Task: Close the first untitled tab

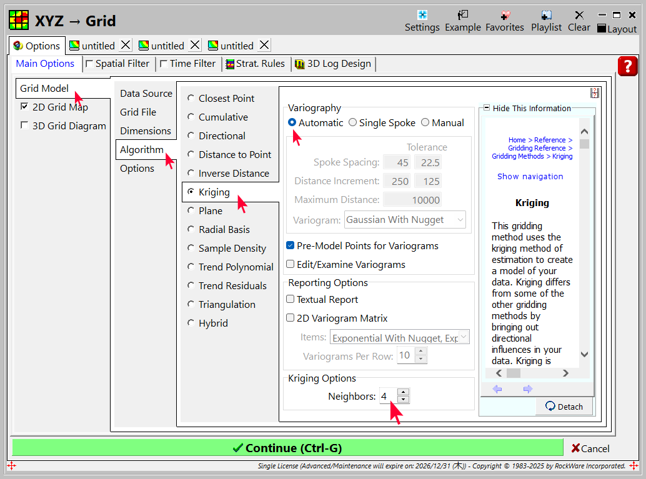Action: pos(126,45)
